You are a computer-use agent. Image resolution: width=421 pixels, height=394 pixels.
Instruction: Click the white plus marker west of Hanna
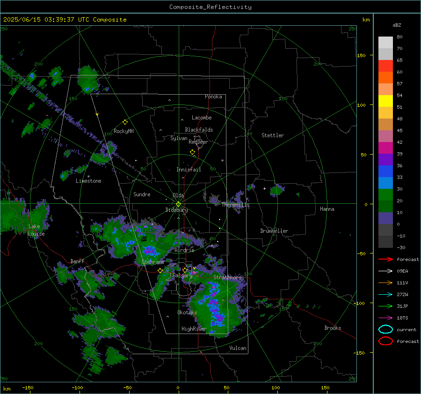(264, 188)
